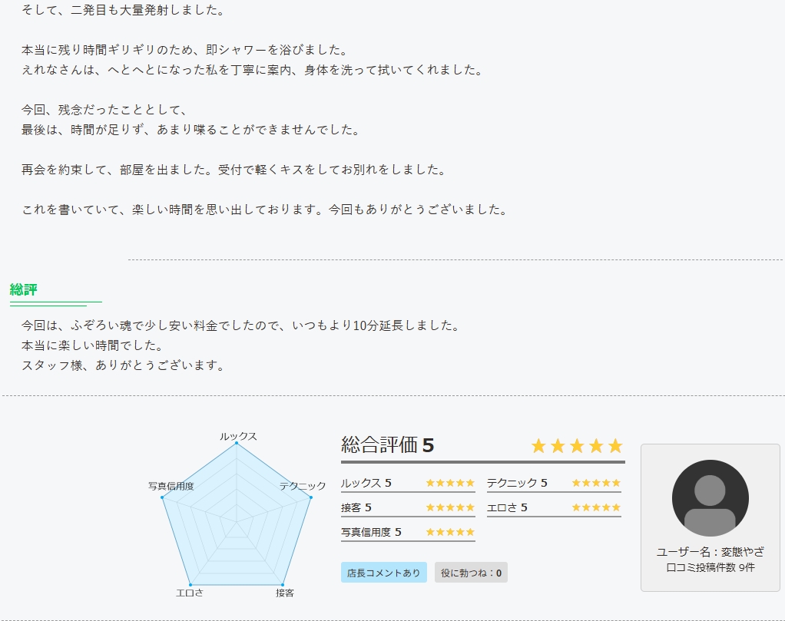
Task: Click the user avatar profile icon
Action: tap(710, 498)
